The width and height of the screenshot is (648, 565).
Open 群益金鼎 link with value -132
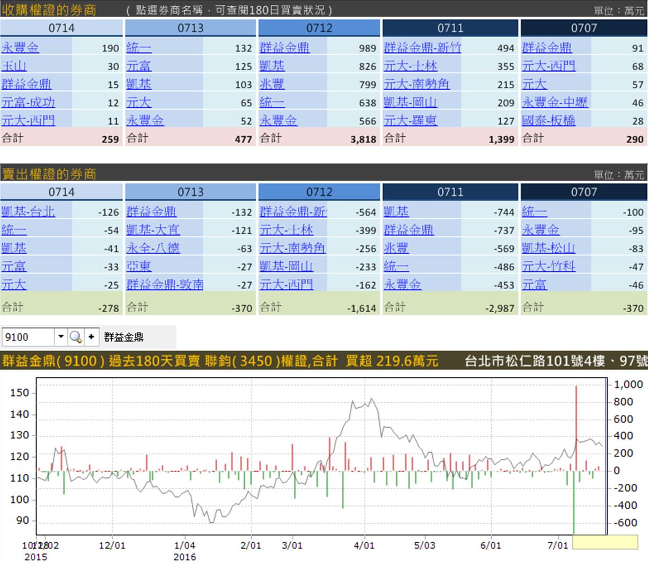(152, 211)
